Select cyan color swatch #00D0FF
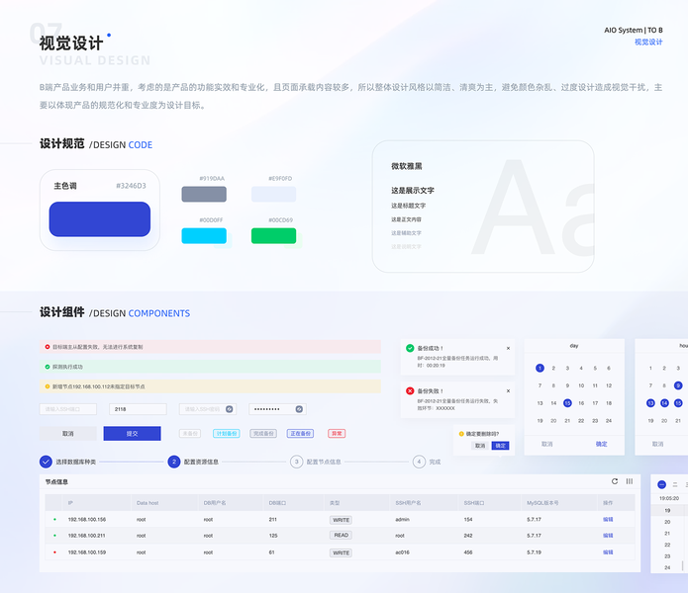Screen dimensions: 688x593 204,235
